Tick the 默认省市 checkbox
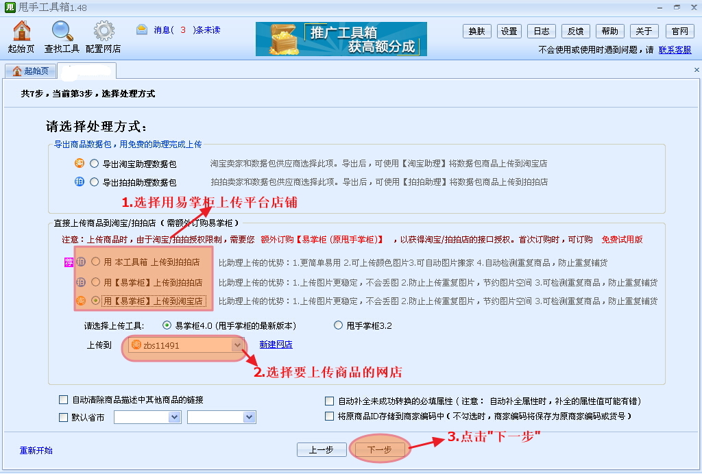 coord(64,418)
